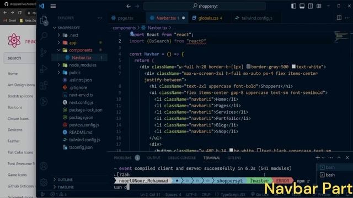
Task: Click the components breadcrumb segment
Action: pyautogui.click(x=124, y=28)
